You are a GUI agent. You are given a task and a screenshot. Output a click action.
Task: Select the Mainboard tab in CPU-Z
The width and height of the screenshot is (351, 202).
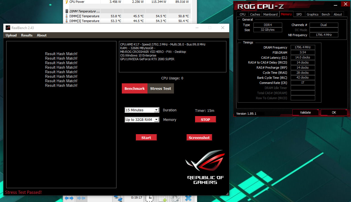pos(270,14)
